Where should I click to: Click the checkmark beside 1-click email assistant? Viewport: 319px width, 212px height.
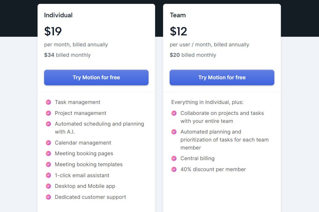pyautogui.click(x=48, y=175)
